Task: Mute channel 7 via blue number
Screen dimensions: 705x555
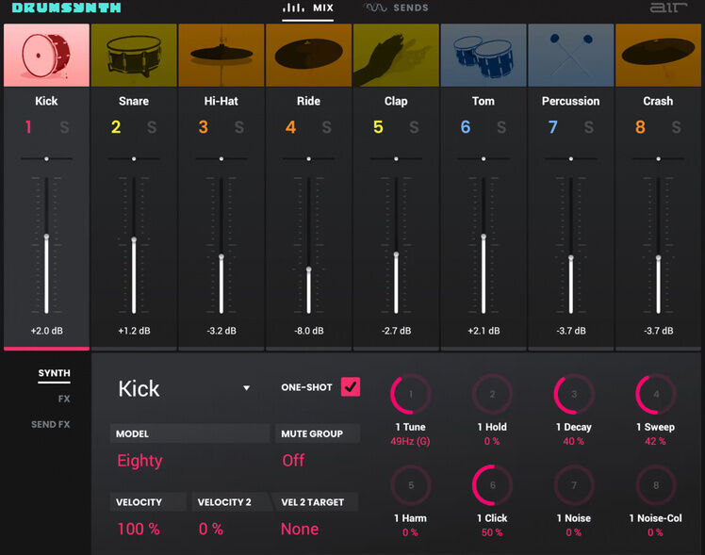Action: [552, 127]
